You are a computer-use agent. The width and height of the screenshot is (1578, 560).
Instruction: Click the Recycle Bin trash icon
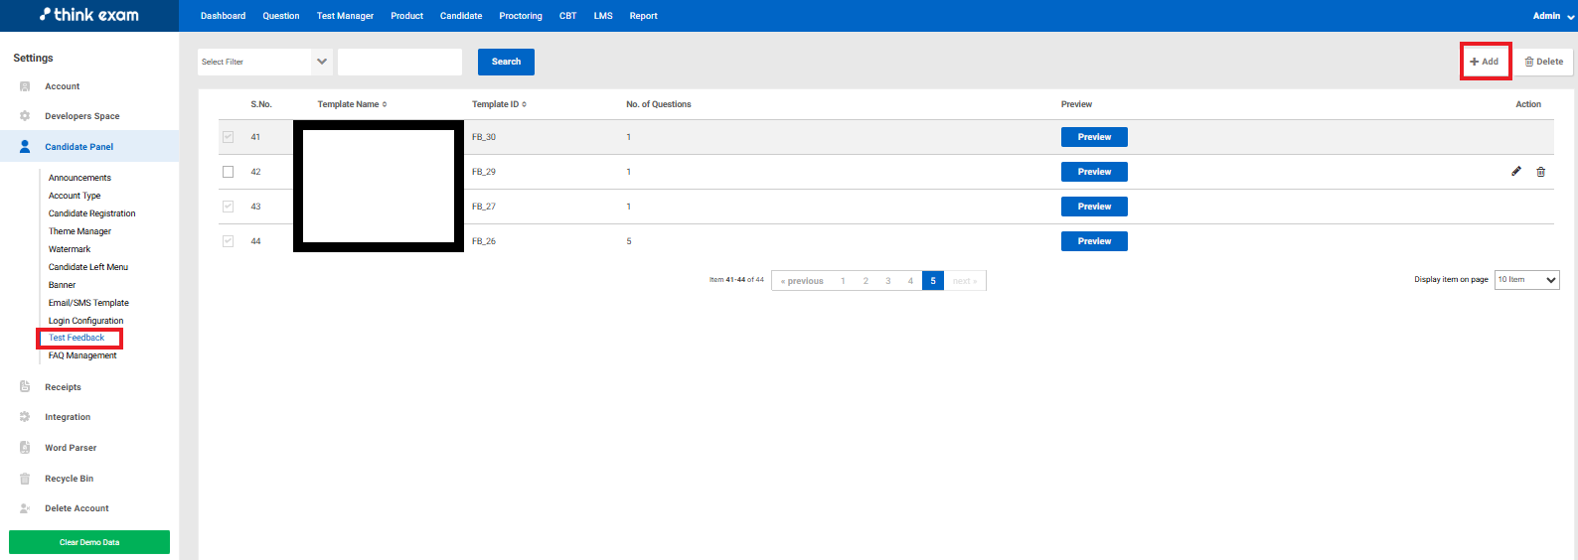click(x=25, y=479)
